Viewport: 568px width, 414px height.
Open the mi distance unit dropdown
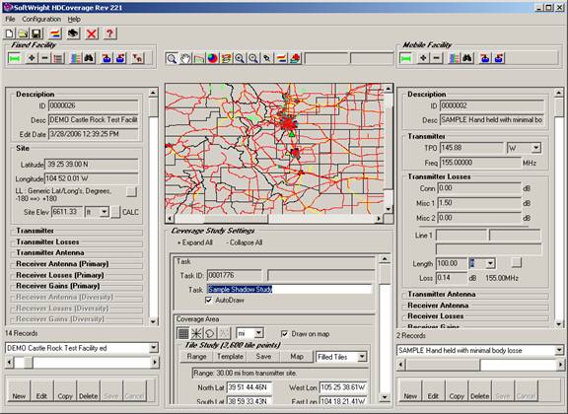coord(258,333)
